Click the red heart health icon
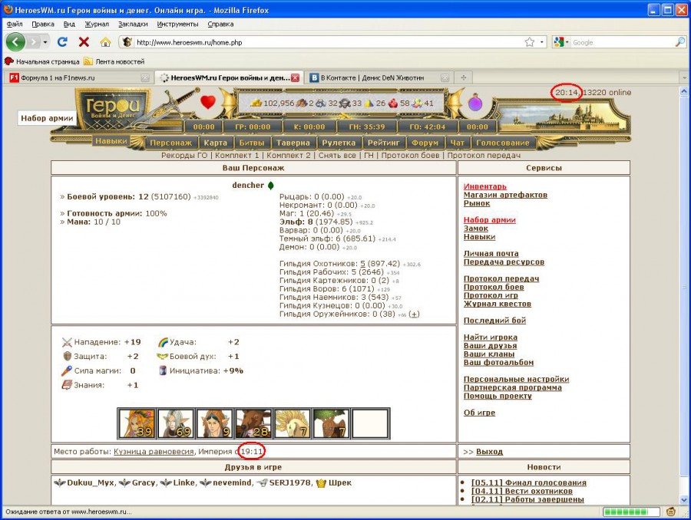This screenshot has height=520, width=691. pos(208,102)
